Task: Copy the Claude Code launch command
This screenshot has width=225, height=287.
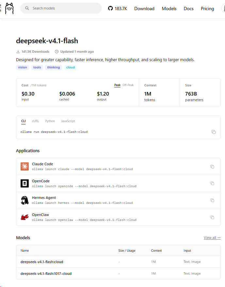Action: pos(212,167)
